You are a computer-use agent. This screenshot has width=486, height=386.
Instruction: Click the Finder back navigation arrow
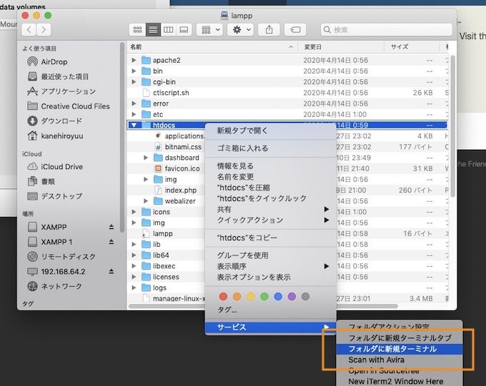(x=30, y=30)
